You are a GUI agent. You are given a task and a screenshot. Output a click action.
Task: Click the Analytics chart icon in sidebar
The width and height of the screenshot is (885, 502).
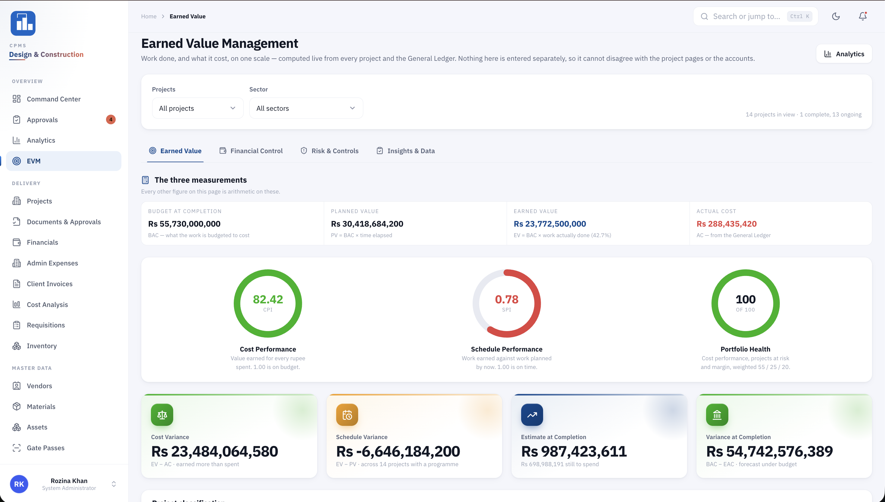click(17, 140)
